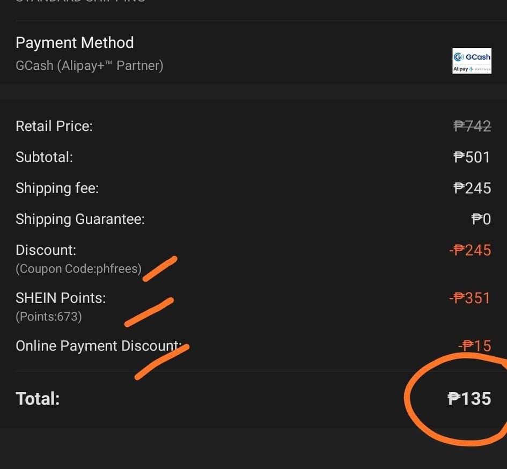Tap the circled ₱135 total amount
Screen dimensions: 507x469
(469, 399)
